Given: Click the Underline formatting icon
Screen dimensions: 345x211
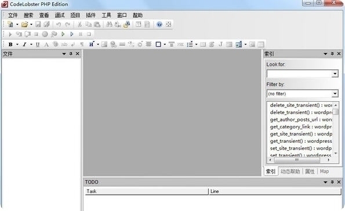Looking at the screenshot, I should point(38,45).
